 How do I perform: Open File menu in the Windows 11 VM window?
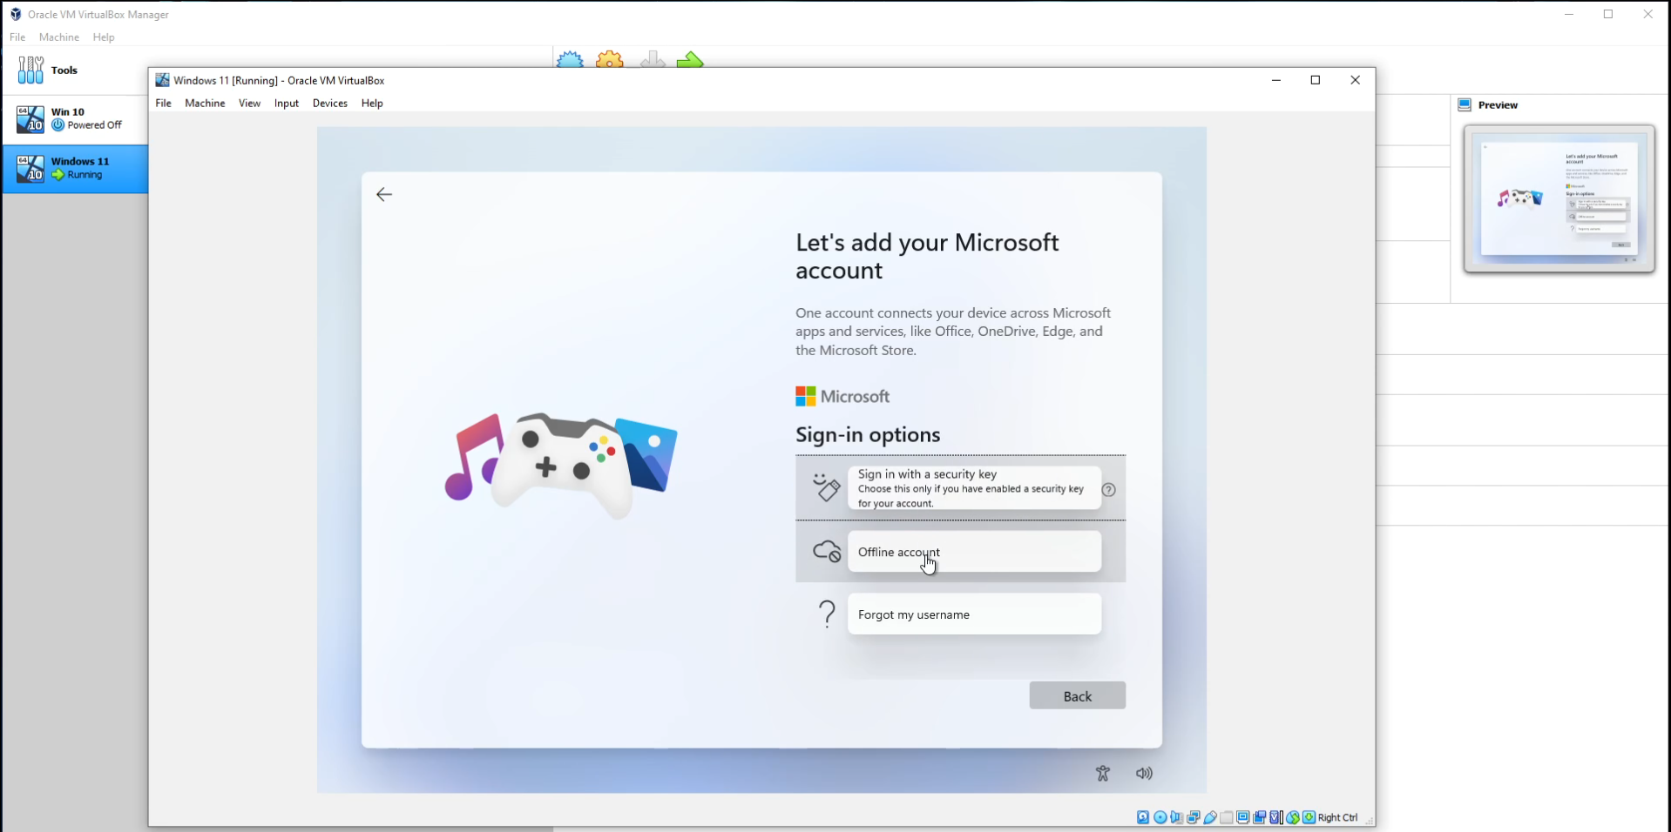click(x=164, y=103)
